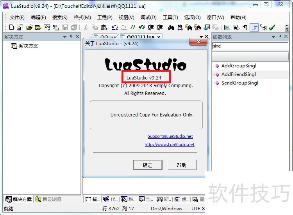Pin the 函数列表 panel

coord(280,37)
